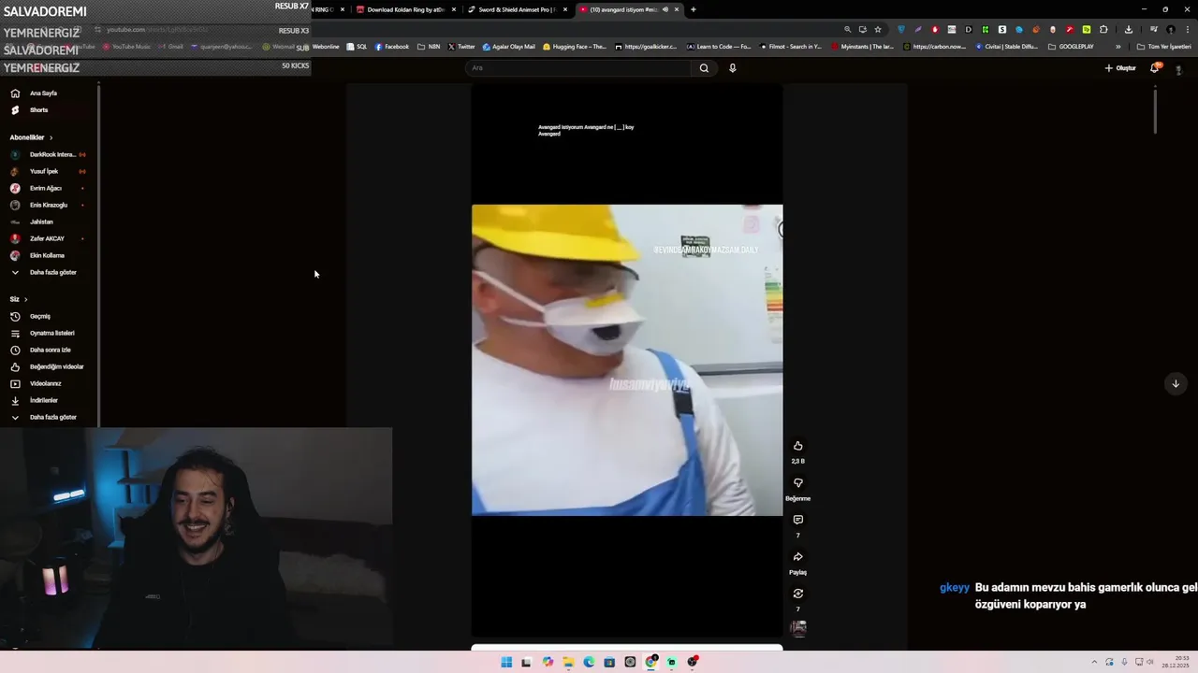Expand more subscriptions below Ekin Kollama
This screenshot has height=673, width=1198.
49,272
